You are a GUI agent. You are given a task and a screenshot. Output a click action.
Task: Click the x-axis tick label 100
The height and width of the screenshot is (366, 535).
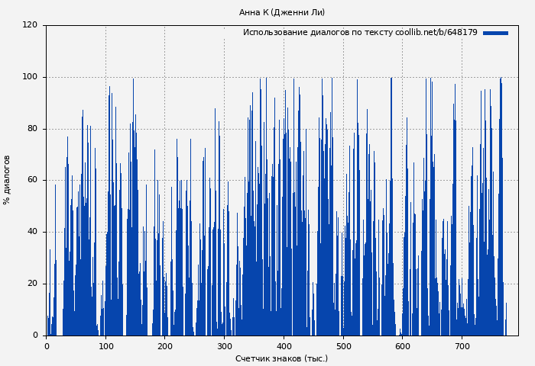(x=105, y=346)
